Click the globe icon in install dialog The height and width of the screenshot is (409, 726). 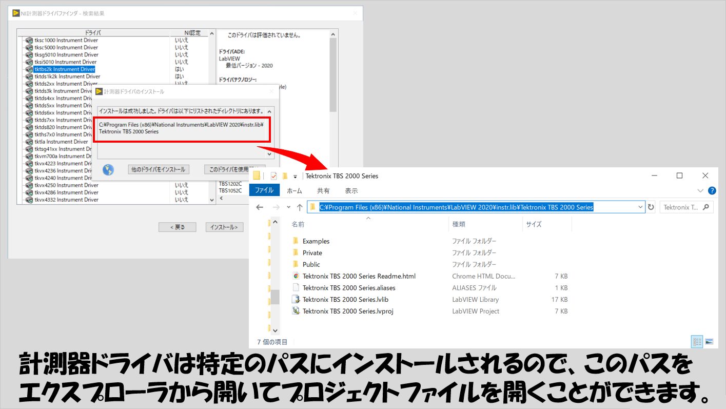(108, 170)
